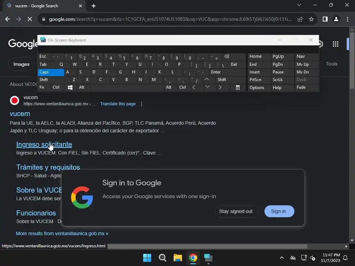Click the Help key on keyboard
Screen dimensions: 355x266
283,88
